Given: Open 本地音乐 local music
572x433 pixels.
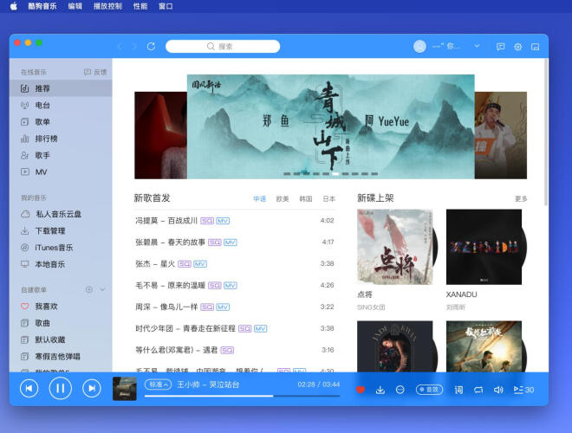Looking at the screenshot, I should (61, 264).
